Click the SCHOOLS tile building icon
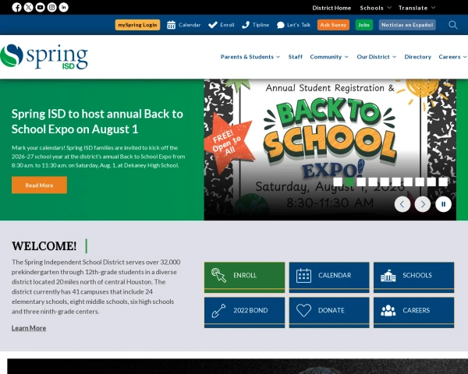The image size is (468, 374). coord(388,275)
